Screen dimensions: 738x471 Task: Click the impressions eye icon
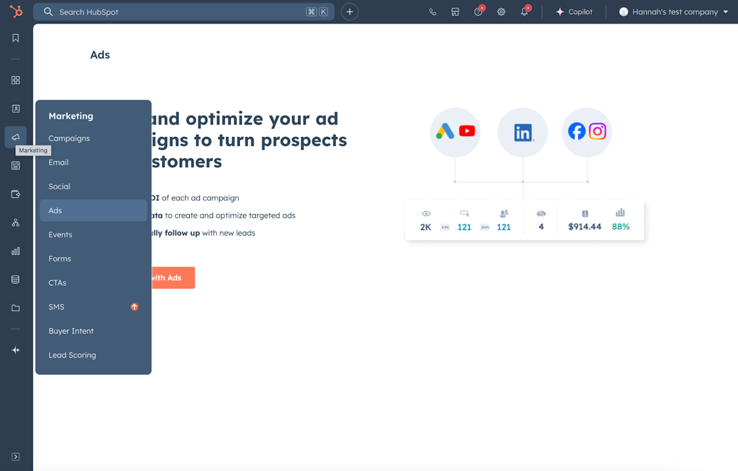point(426,213)
